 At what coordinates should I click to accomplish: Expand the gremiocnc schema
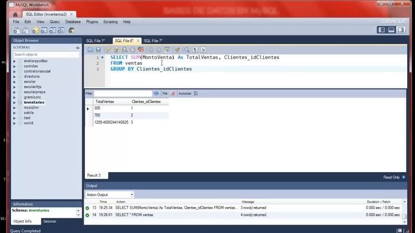[14, 98]
